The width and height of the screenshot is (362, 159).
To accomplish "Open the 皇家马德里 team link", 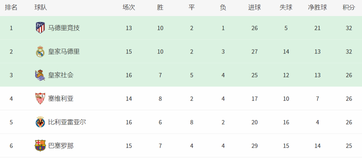I will 64,52.
